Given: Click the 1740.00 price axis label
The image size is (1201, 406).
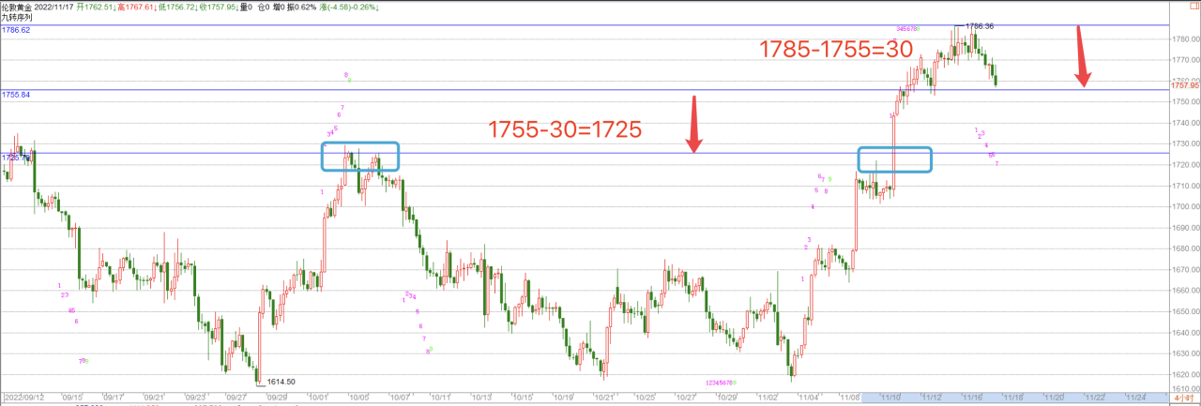Looking at the screenshot, I should (x=1185, y=123).
